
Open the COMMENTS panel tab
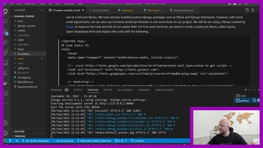(x=144, y=90)
